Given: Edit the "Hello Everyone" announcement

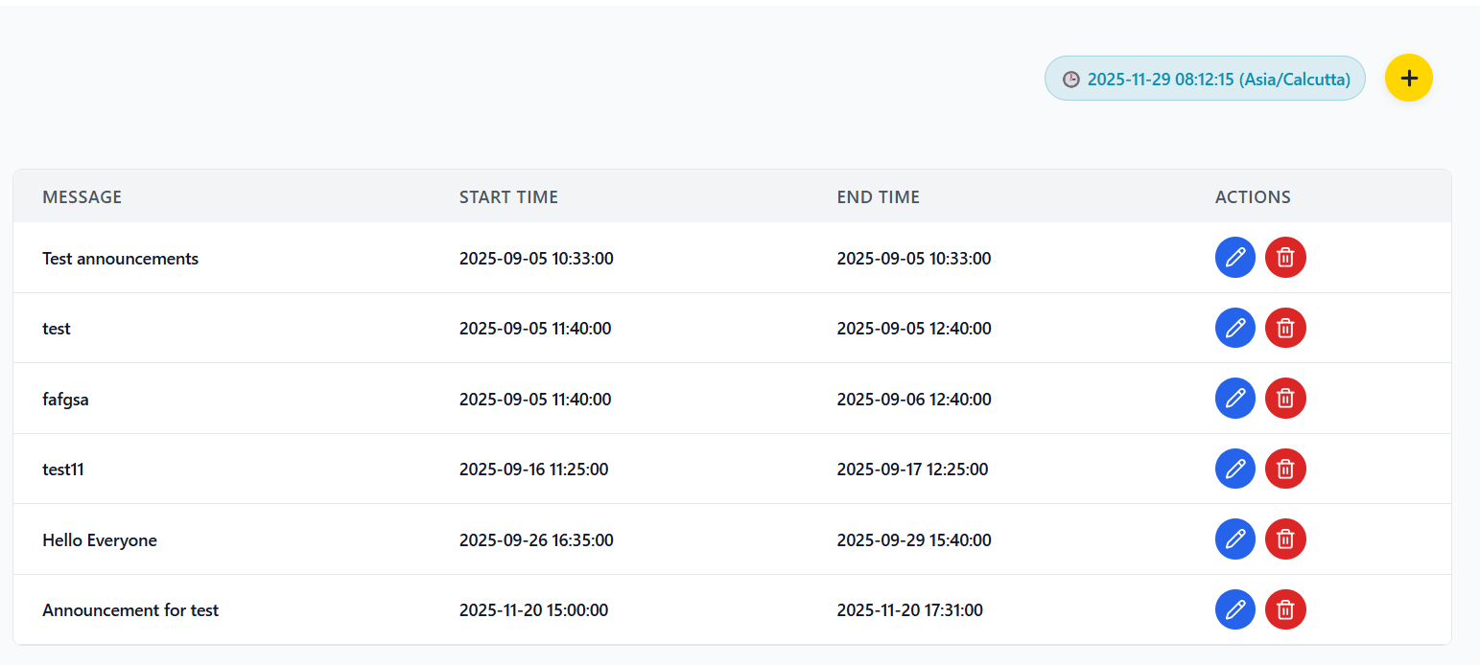Looking at the screenshot, I should click(x=1235, y=539).
